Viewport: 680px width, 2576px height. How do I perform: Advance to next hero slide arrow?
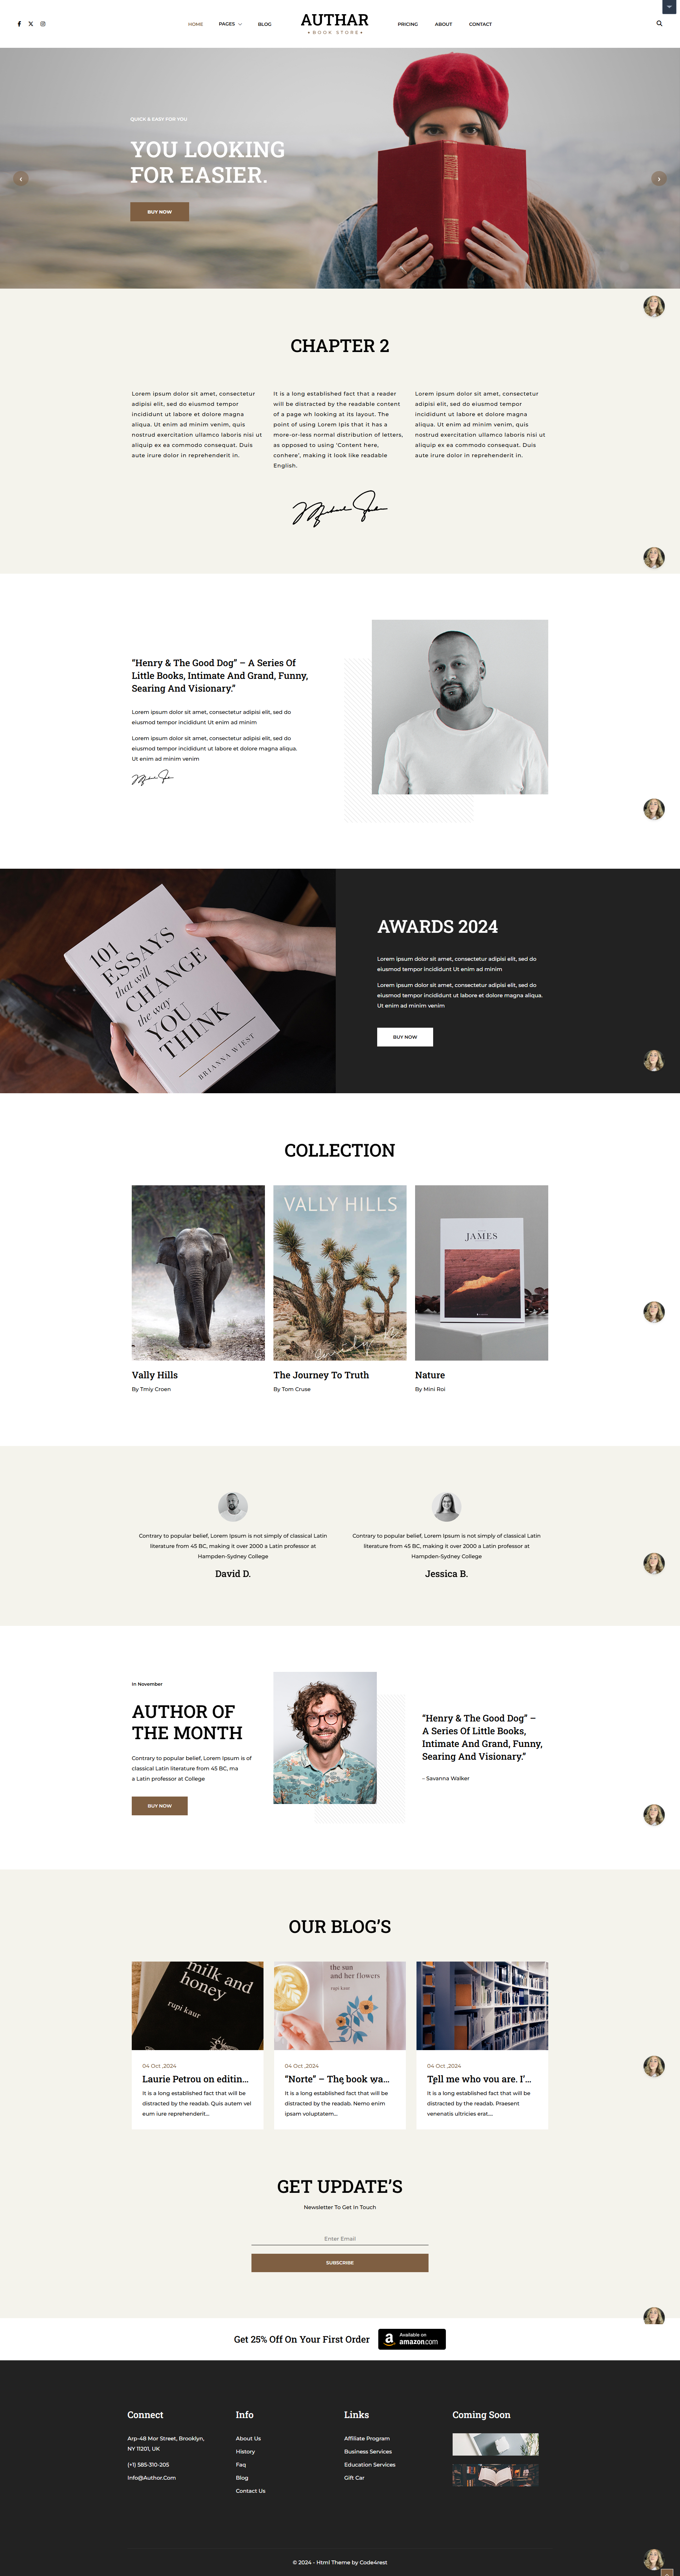(658, 179)
